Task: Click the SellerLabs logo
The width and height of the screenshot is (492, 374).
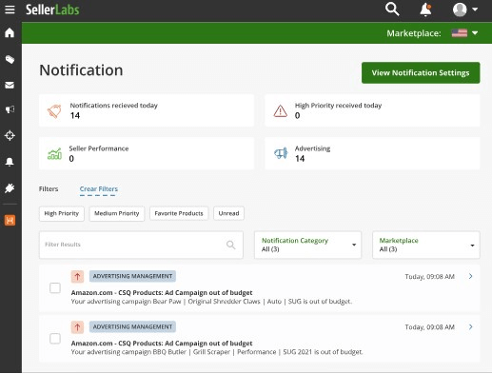Action: 52,10
